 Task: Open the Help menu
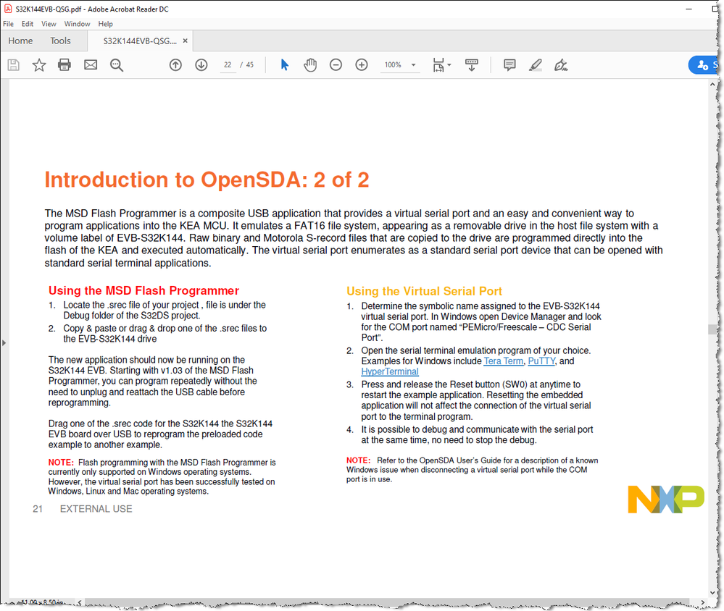tap(105, 24)
